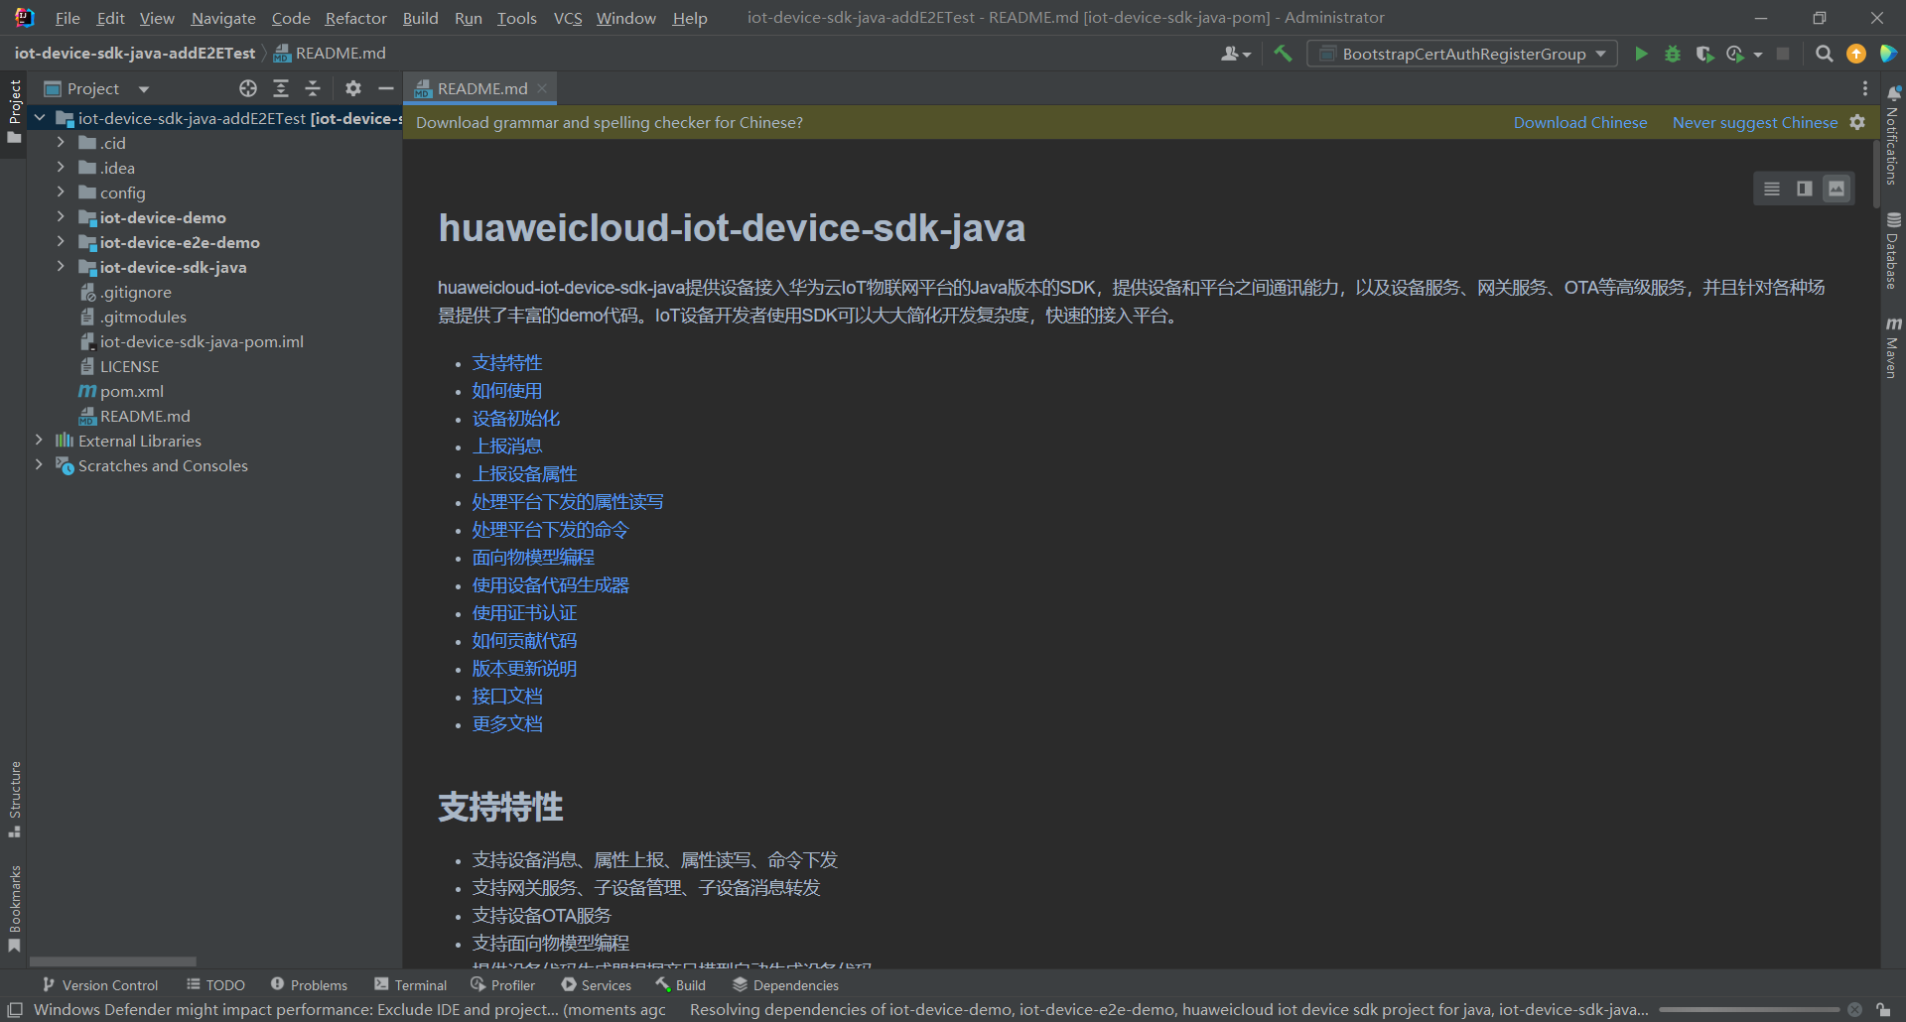Collapse the iot-device-sdk-java-addE2ETest root node
1906x1022 pixels.
(x=40, y=118)
